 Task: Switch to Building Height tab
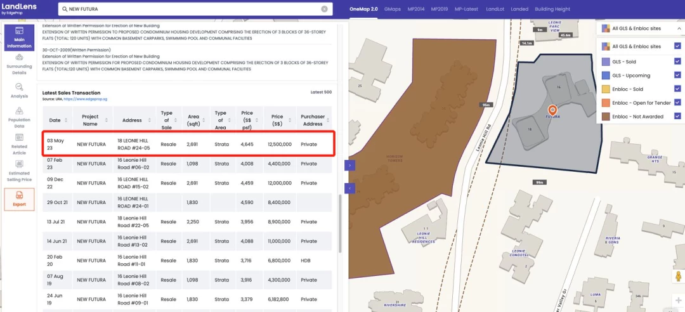click(x=552, y=9)
